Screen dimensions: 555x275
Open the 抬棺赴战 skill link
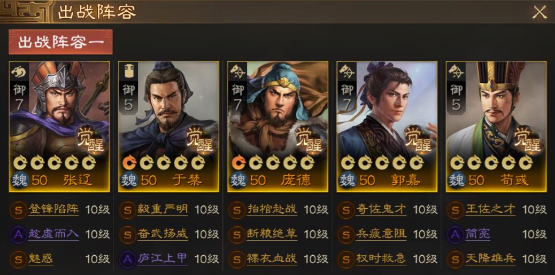coord(272,210)
